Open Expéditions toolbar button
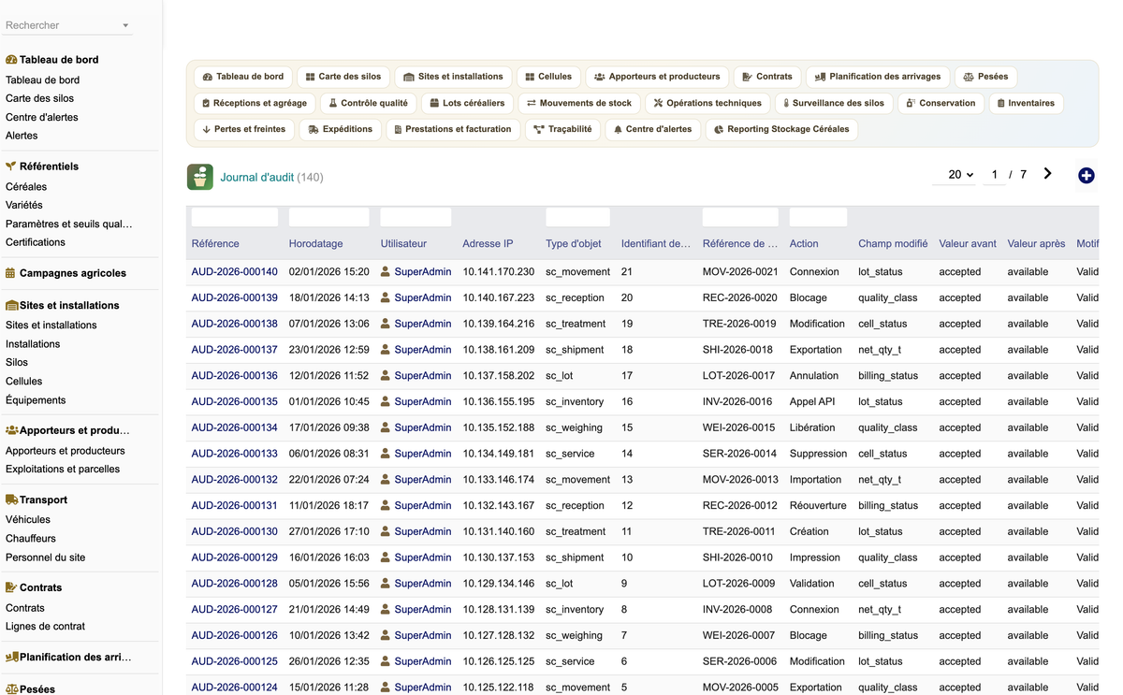The width and height of the screenshot is (1123, 695). [x=341, y=129]
